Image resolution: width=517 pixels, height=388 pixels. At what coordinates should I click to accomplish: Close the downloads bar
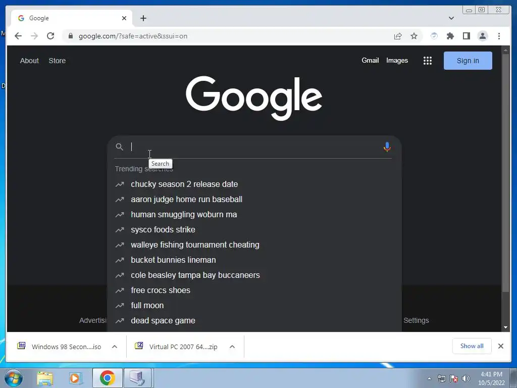point(500,346)
